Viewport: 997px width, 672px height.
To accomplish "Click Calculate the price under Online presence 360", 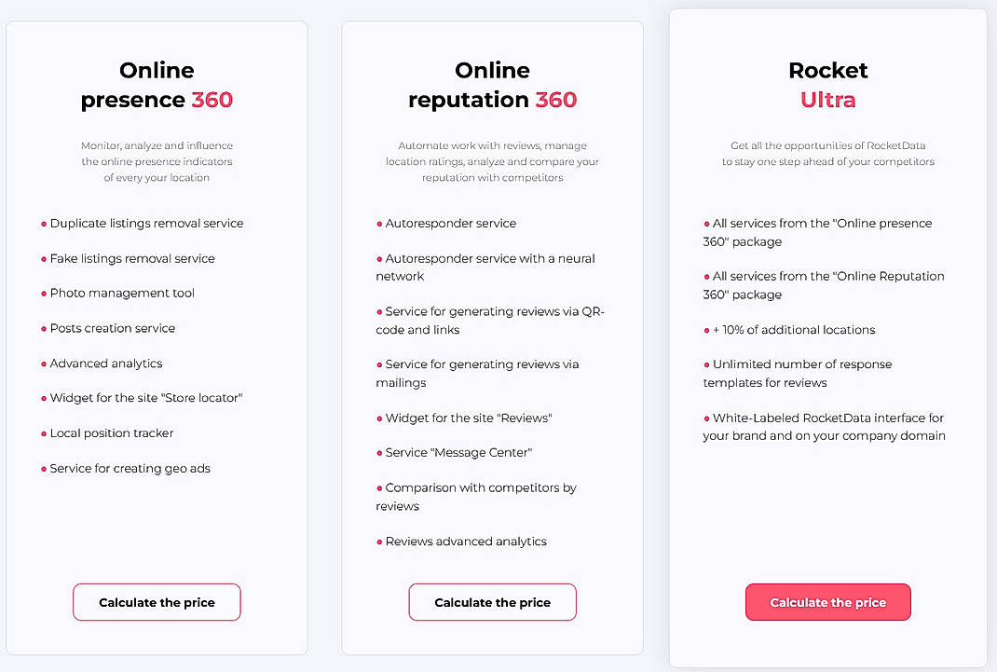I will coord(157,602).
